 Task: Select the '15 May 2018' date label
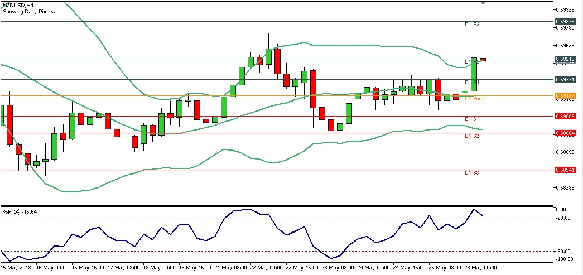(x=17, y=268)
